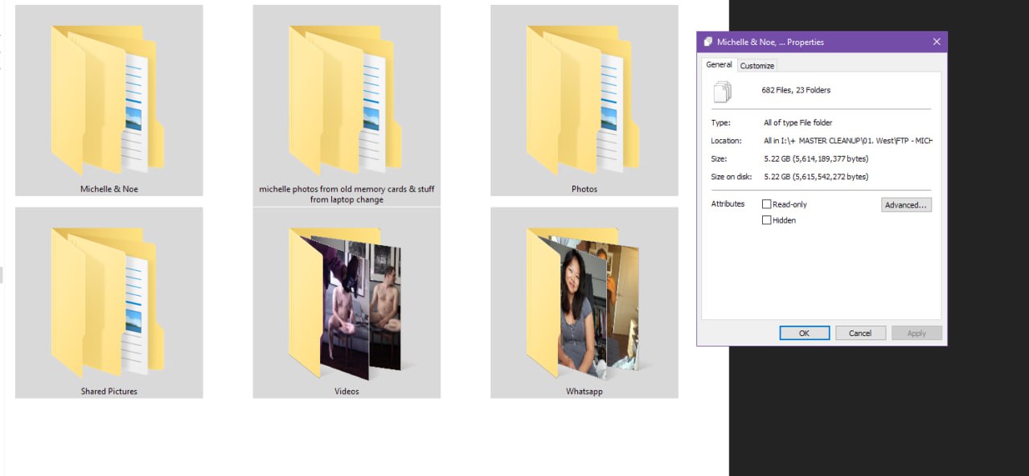Open the Advanced... attributes dialog

coord(906,205)
